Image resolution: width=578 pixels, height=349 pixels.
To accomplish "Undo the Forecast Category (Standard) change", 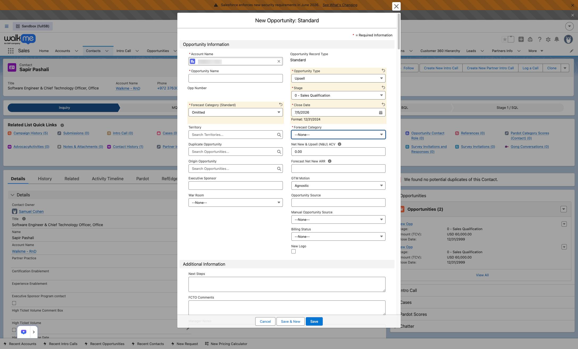I will 280,105.
